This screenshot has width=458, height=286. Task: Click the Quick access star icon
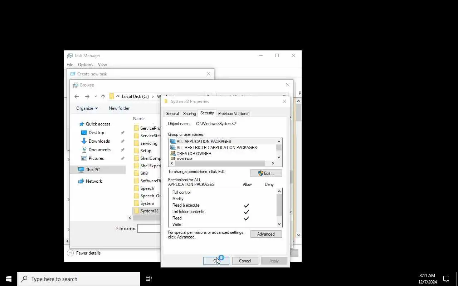(x=81, y=124)
